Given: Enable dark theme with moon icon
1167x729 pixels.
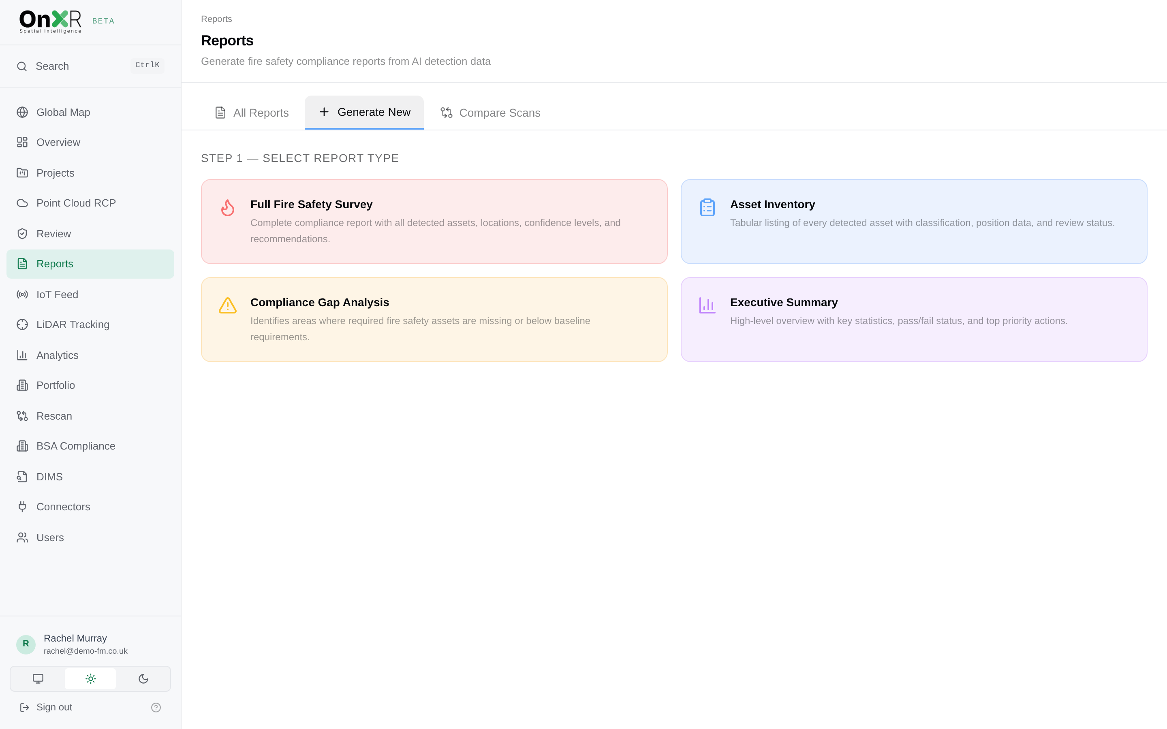Looking at the screenshot, I should pyautogui.click(x=143, y=678).
